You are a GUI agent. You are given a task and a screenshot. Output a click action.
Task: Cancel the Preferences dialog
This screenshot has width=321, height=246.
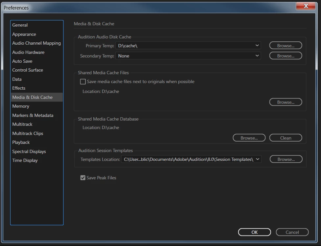(x=292, y=232)
